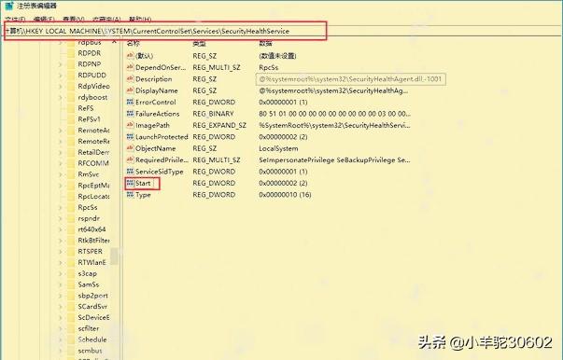Select the ImagePath value icon
This screenshot has width=563, height=360.
pyautogui.click(x=130, y=125)
